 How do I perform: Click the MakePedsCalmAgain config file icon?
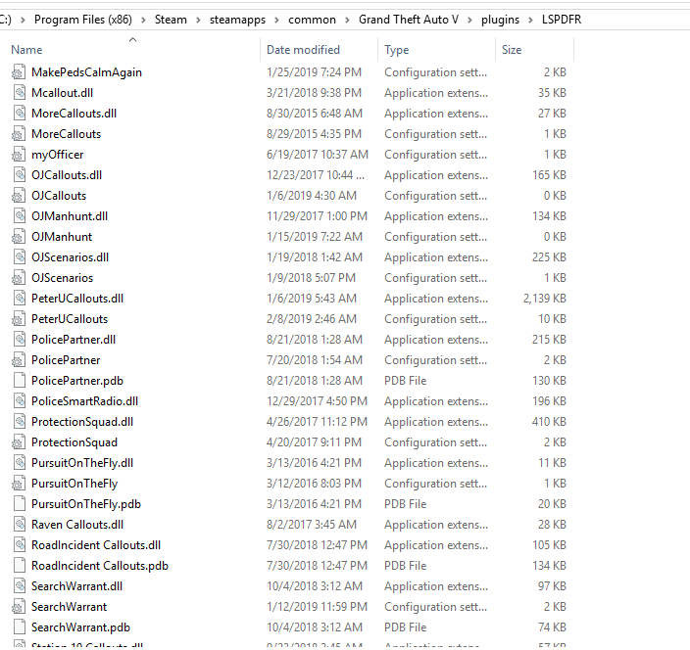click(19, 72)
